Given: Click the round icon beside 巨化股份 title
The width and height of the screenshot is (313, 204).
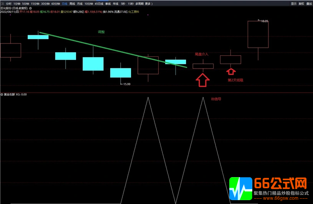Looking at the screenshot, I should [x=30, y=8].
